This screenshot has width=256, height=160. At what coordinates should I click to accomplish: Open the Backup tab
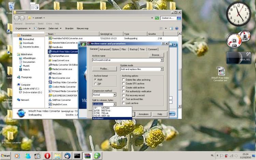click(133, 49)
